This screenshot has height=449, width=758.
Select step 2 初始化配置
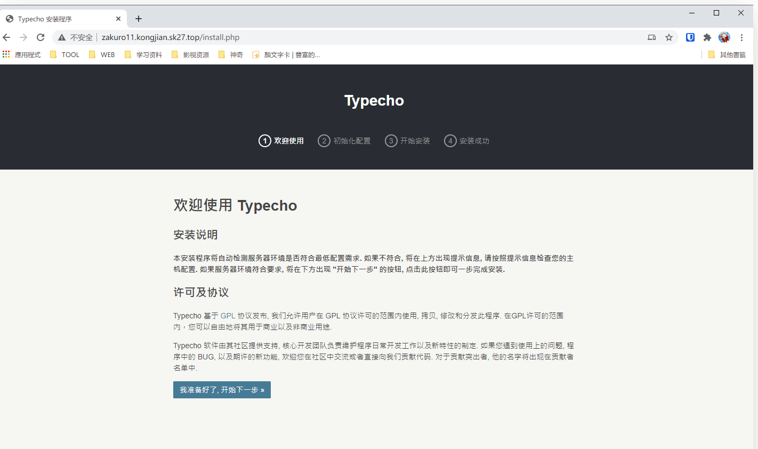pyautogui.click(x=344, y=141)
